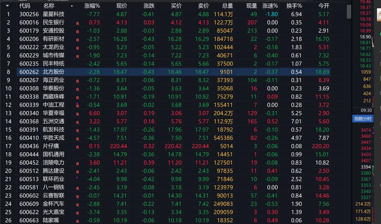Click the R marker beside 有研新材
381x224 pixels.
tap(78, 40)
